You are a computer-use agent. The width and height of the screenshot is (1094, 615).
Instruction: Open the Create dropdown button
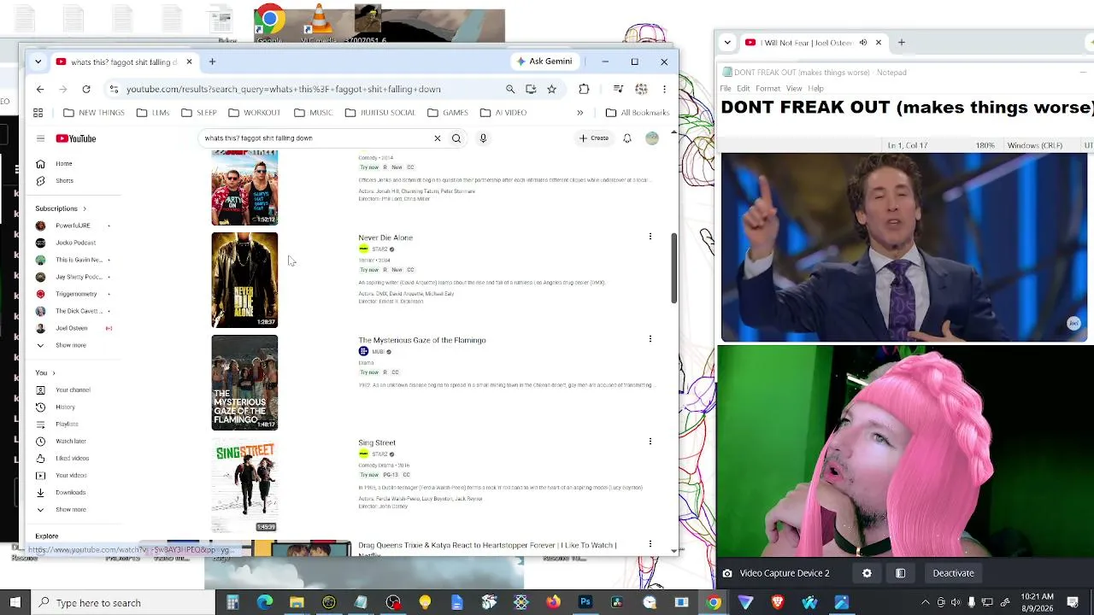coord(594,138)
